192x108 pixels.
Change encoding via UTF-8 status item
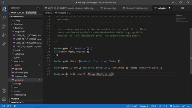coord(153,106)
